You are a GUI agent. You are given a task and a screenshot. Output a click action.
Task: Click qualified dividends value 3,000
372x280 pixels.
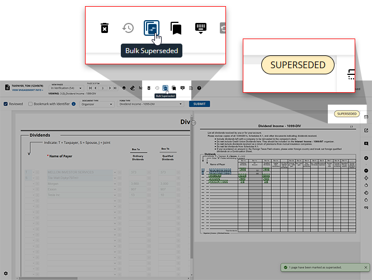coord(167,183)
